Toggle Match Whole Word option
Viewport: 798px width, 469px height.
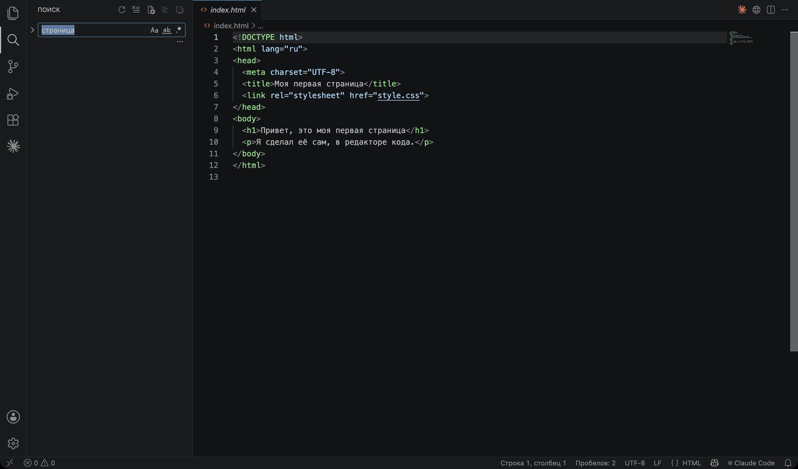coord(167,30)
